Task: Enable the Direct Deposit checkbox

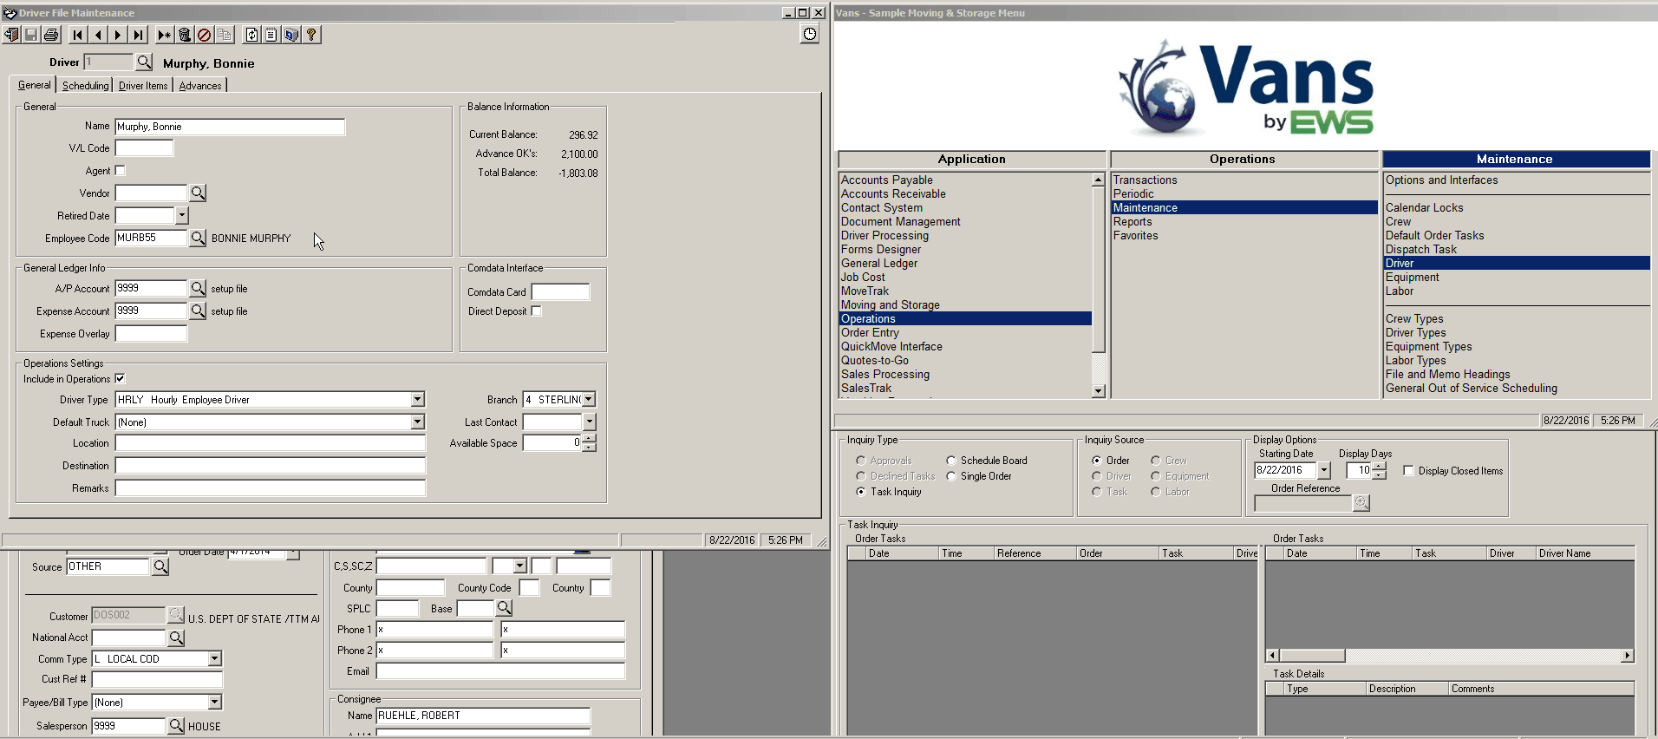Action: pyautogui.click(x=536, y=311)
